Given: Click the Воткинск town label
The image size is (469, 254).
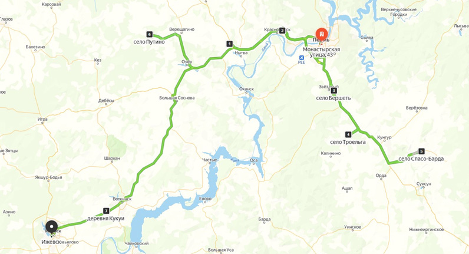Looking at the screenshot, I should [x=122, y=199].
